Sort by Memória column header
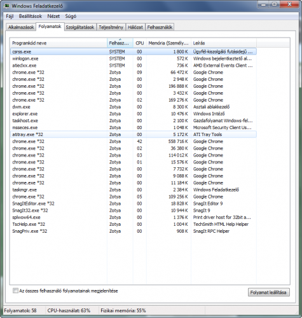 168,43
